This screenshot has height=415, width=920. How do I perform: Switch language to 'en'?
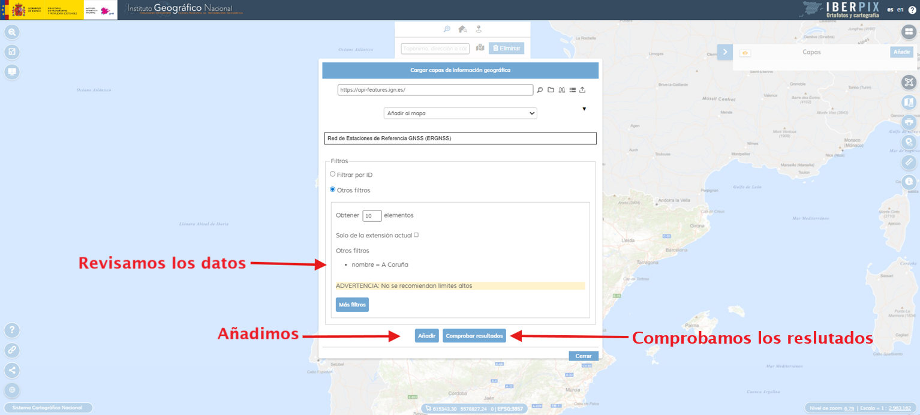pyautogui.click(x=900, y=10)
